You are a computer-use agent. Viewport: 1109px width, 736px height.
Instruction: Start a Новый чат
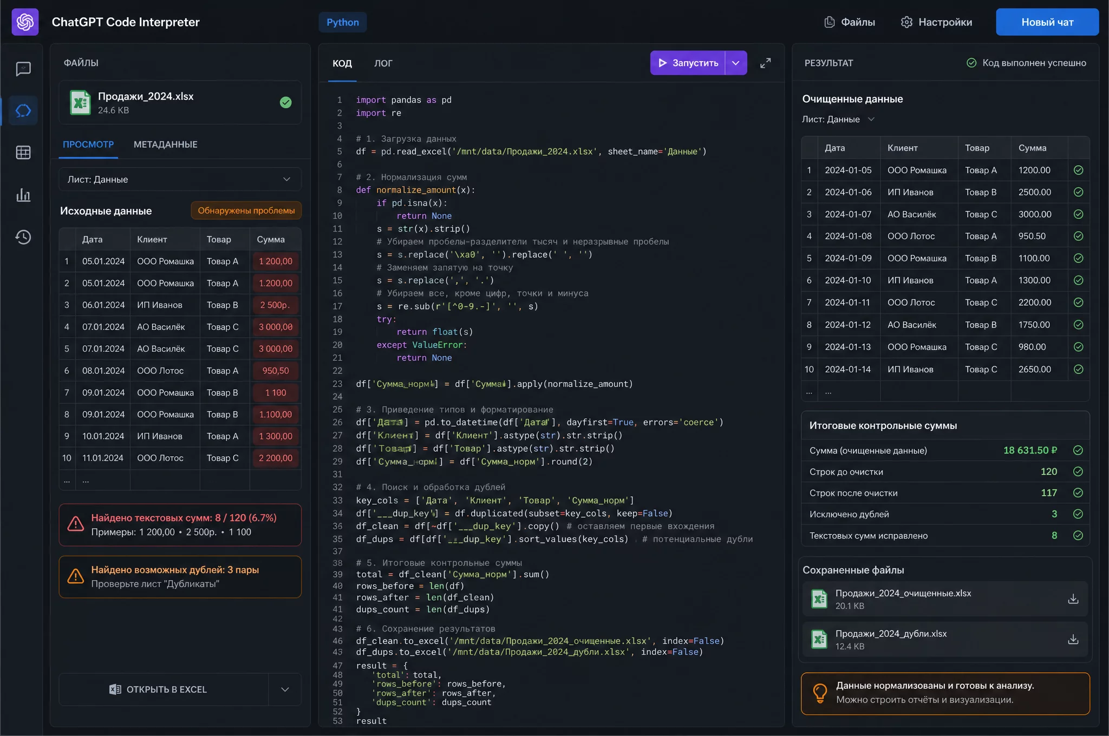1047,22
